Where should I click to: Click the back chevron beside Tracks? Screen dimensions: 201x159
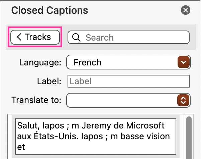pyautogui.click(x=19, y=37)
